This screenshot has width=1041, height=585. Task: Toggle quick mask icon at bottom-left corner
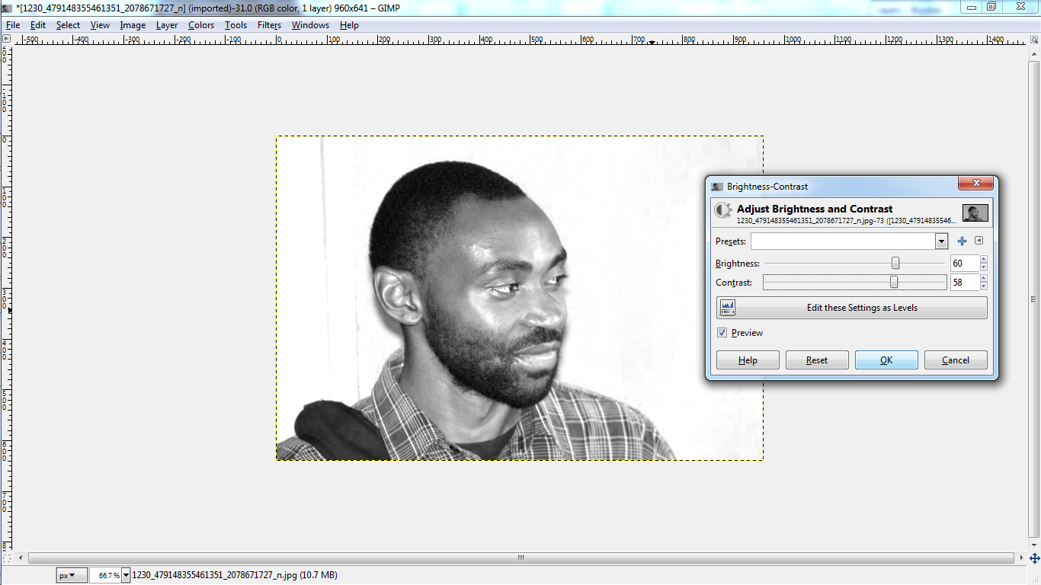click(7, 558)
